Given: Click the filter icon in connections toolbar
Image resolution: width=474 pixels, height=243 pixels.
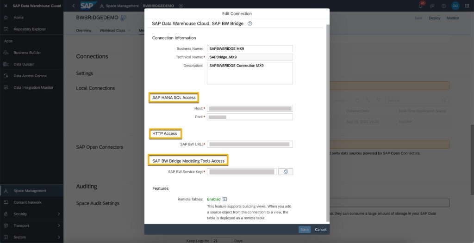Looking at the screenshot, I should click(379, 100).
